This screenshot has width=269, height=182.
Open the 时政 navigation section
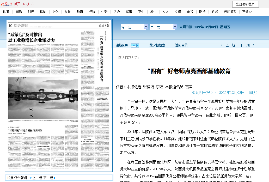pyautogui.click(x=7, y=12)
